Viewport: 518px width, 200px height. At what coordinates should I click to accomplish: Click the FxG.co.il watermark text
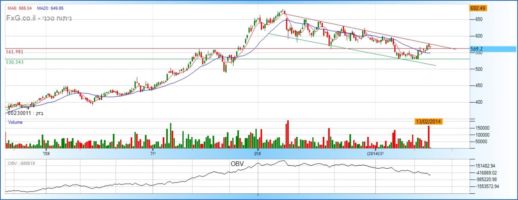(22, 18)
